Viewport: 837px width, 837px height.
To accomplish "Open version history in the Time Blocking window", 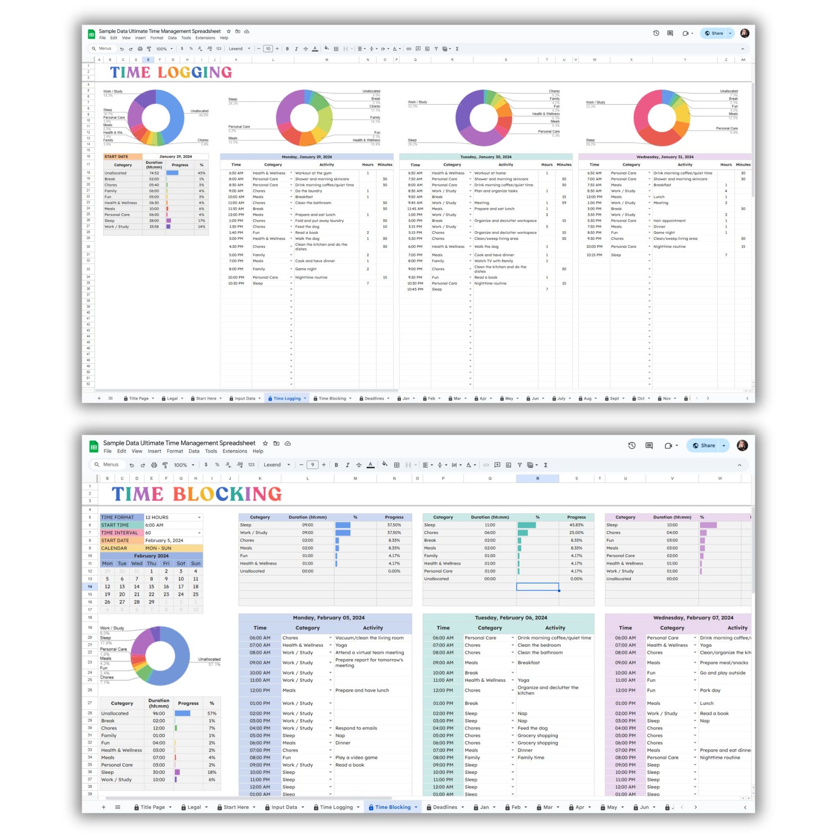I will pyautogui.click(x=632, y=445).
